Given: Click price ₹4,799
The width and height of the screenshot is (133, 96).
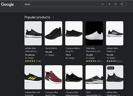Looking at the screenshot, I should (110, 55).
